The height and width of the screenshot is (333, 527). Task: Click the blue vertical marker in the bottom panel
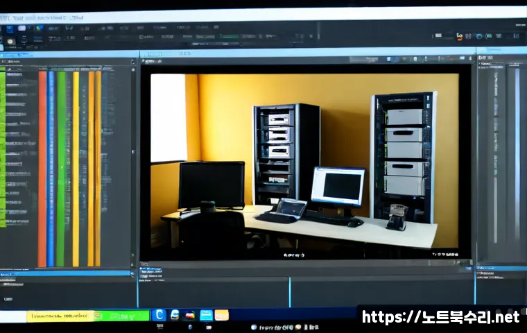(290, 291)
